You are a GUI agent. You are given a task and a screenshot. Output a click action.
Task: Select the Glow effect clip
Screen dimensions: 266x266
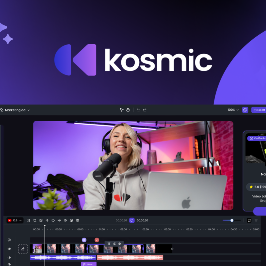coord(89,264)
